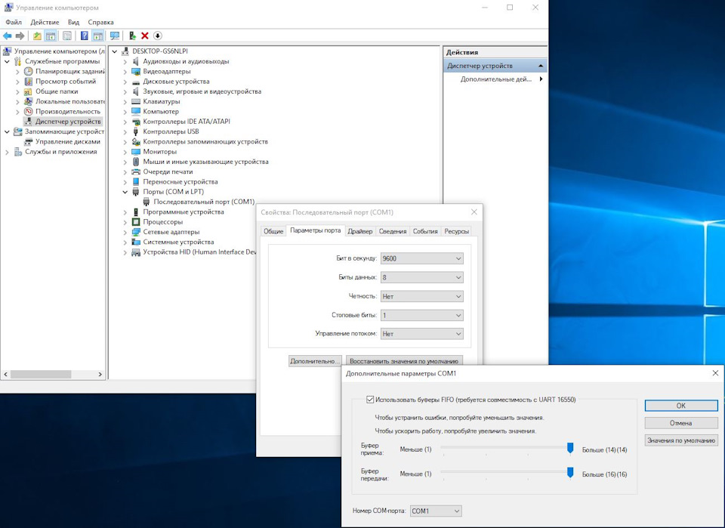
Task: Toggle the Использовать буферы FIFO checkbox
Action: (x=370, y=400)
